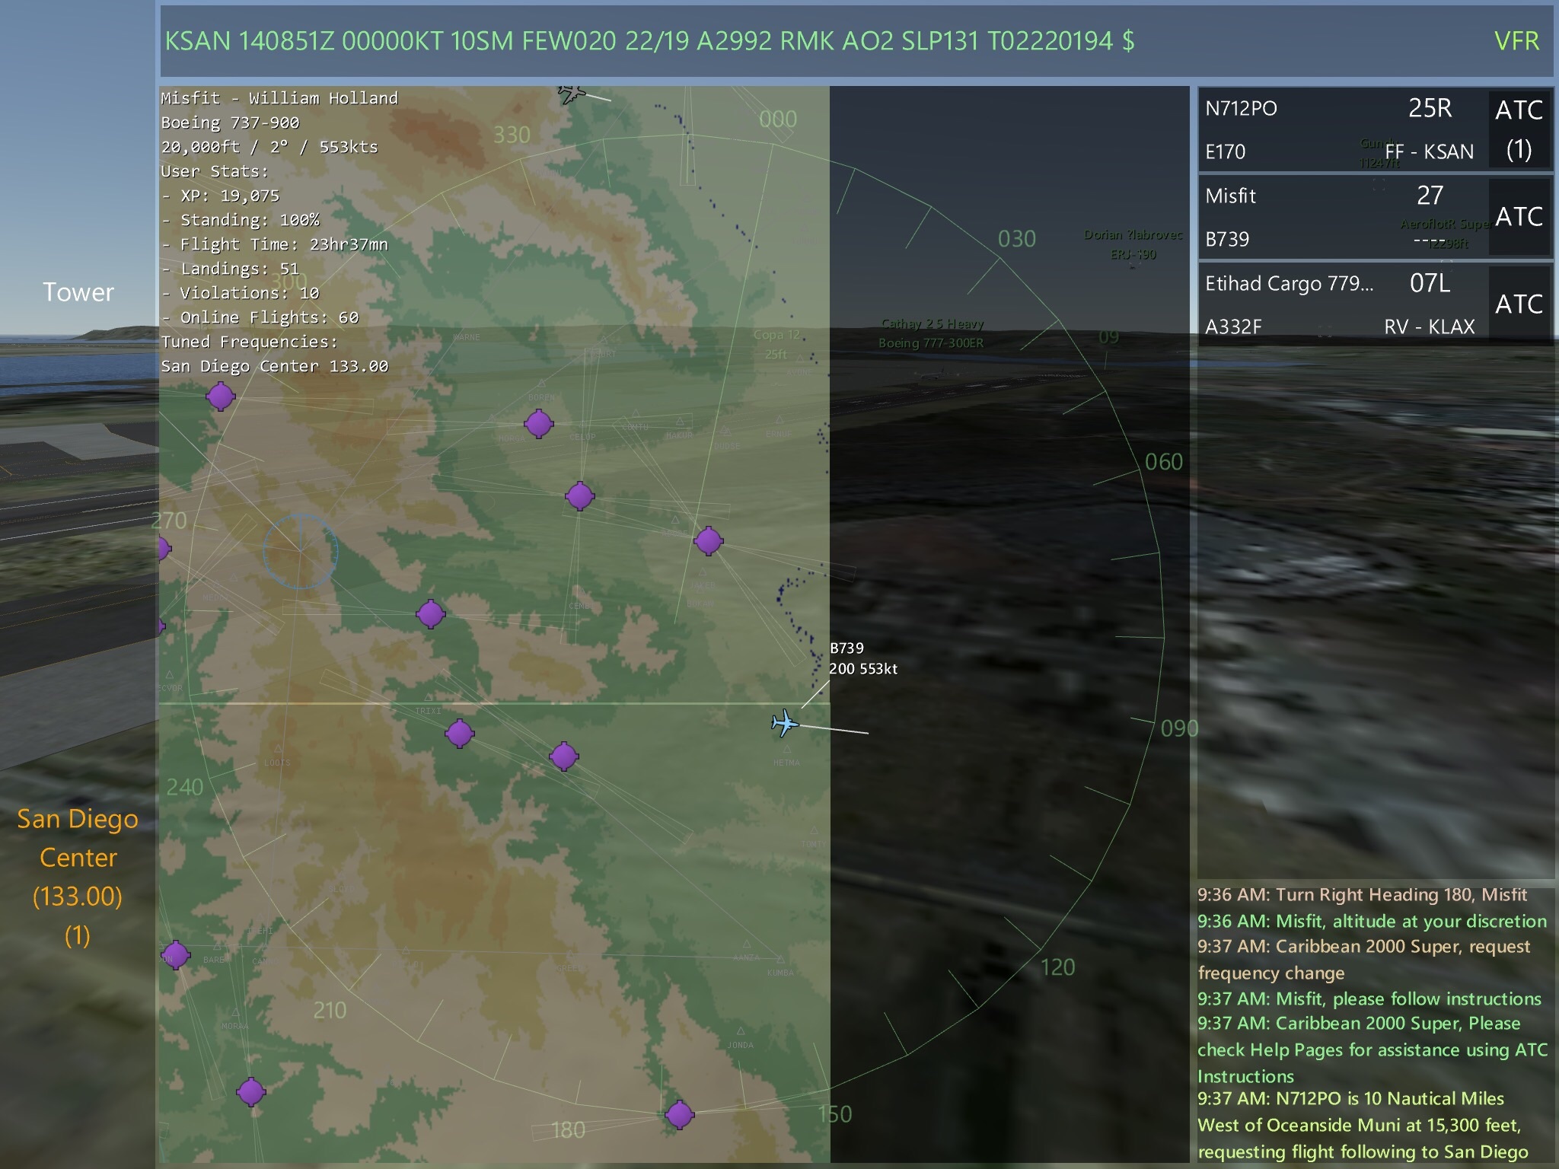This screenshot has width=1559, height=1169.
Task: Open the KSAN METAR weather bar
Action: 649,41
